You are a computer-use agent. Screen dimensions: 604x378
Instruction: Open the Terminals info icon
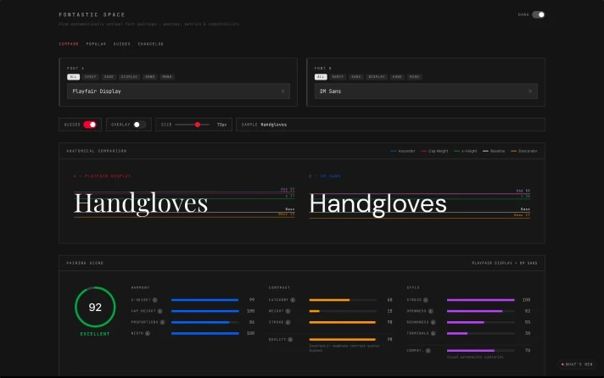tap(433, 333)
